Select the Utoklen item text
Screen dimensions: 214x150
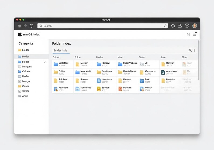point(127,79)
